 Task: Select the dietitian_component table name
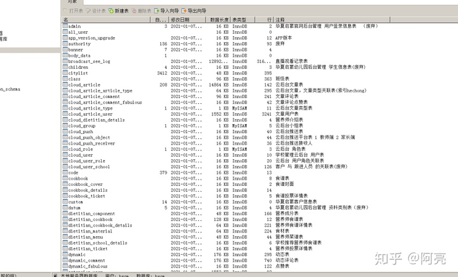(92, 213)
